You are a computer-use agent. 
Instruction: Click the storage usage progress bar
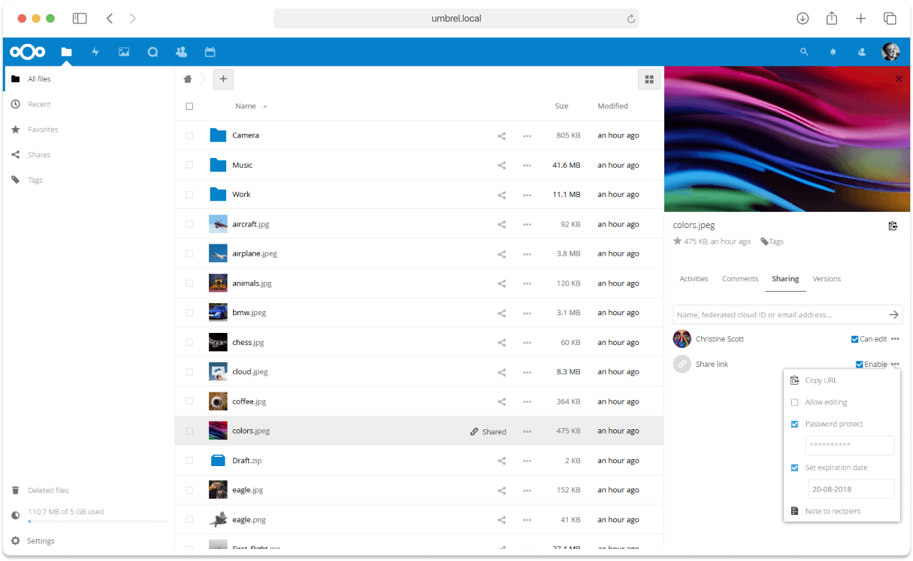(98, 521)
